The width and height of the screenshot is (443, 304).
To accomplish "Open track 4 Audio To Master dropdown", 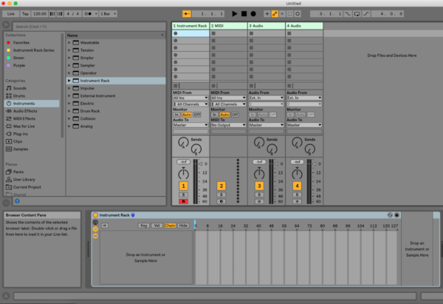I will (304, 125).
